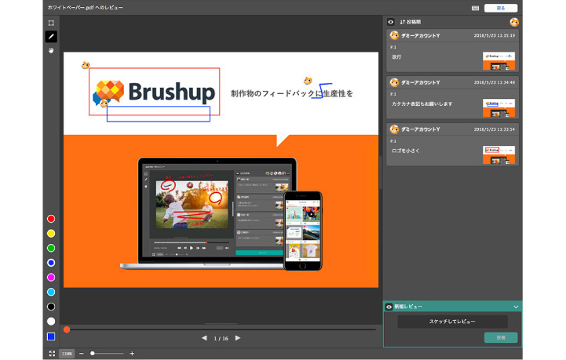
Task: Pick the yellow pen color
Action: point(51,234)
